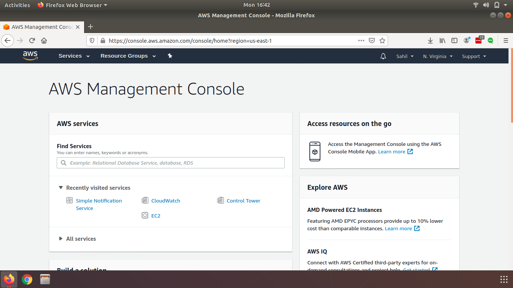This screenshot has height=288, width=513.
Task: Click the AWS logo in navigation bar
Action: pos(30,55)
